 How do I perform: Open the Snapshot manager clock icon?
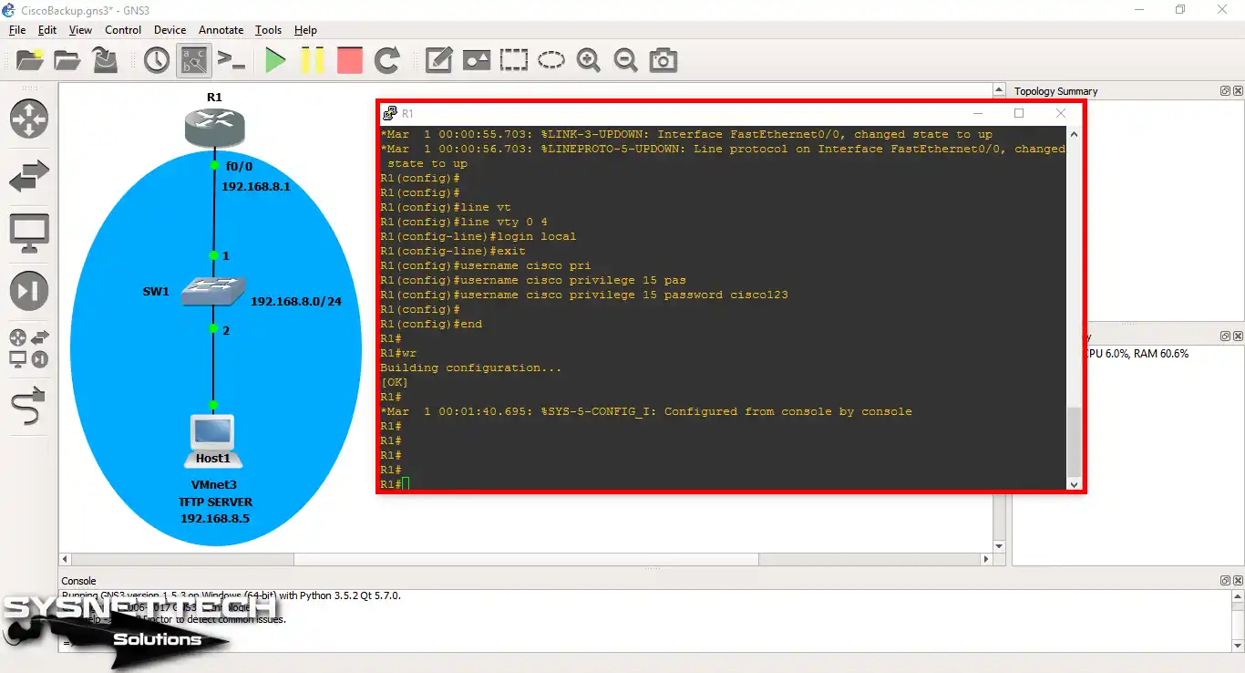tap(157, 61)
